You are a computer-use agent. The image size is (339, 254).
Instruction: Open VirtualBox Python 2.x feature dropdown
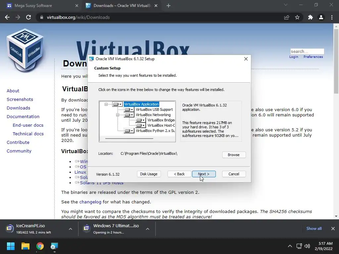point(129,131)
